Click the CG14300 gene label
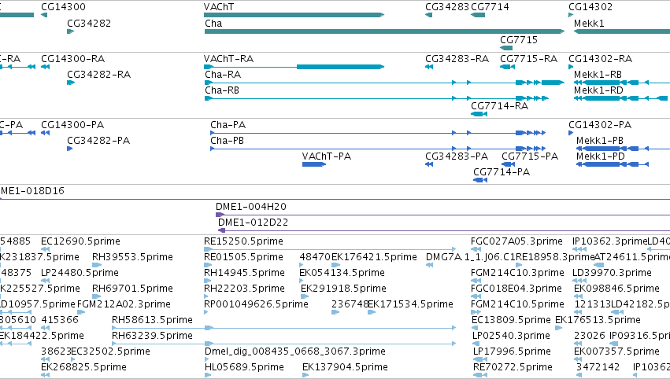The height and width of the screenshot is (379, 670). click(x=63, y=7)
